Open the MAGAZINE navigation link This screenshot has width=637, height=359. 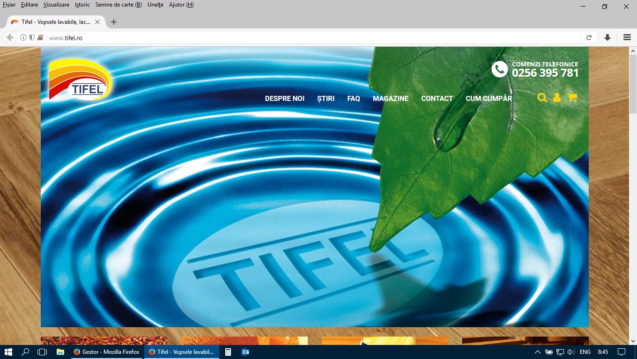(391, 99)
